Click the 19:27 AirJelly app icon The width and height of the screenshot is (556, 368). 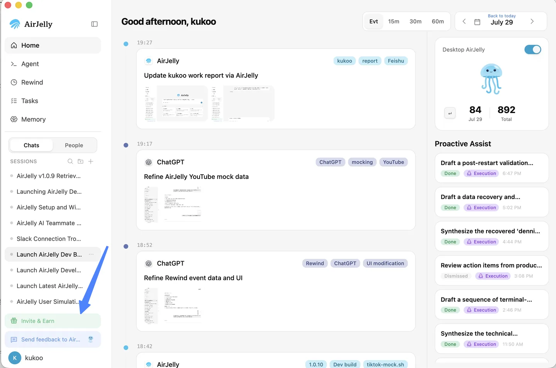[x=149, y=61]
